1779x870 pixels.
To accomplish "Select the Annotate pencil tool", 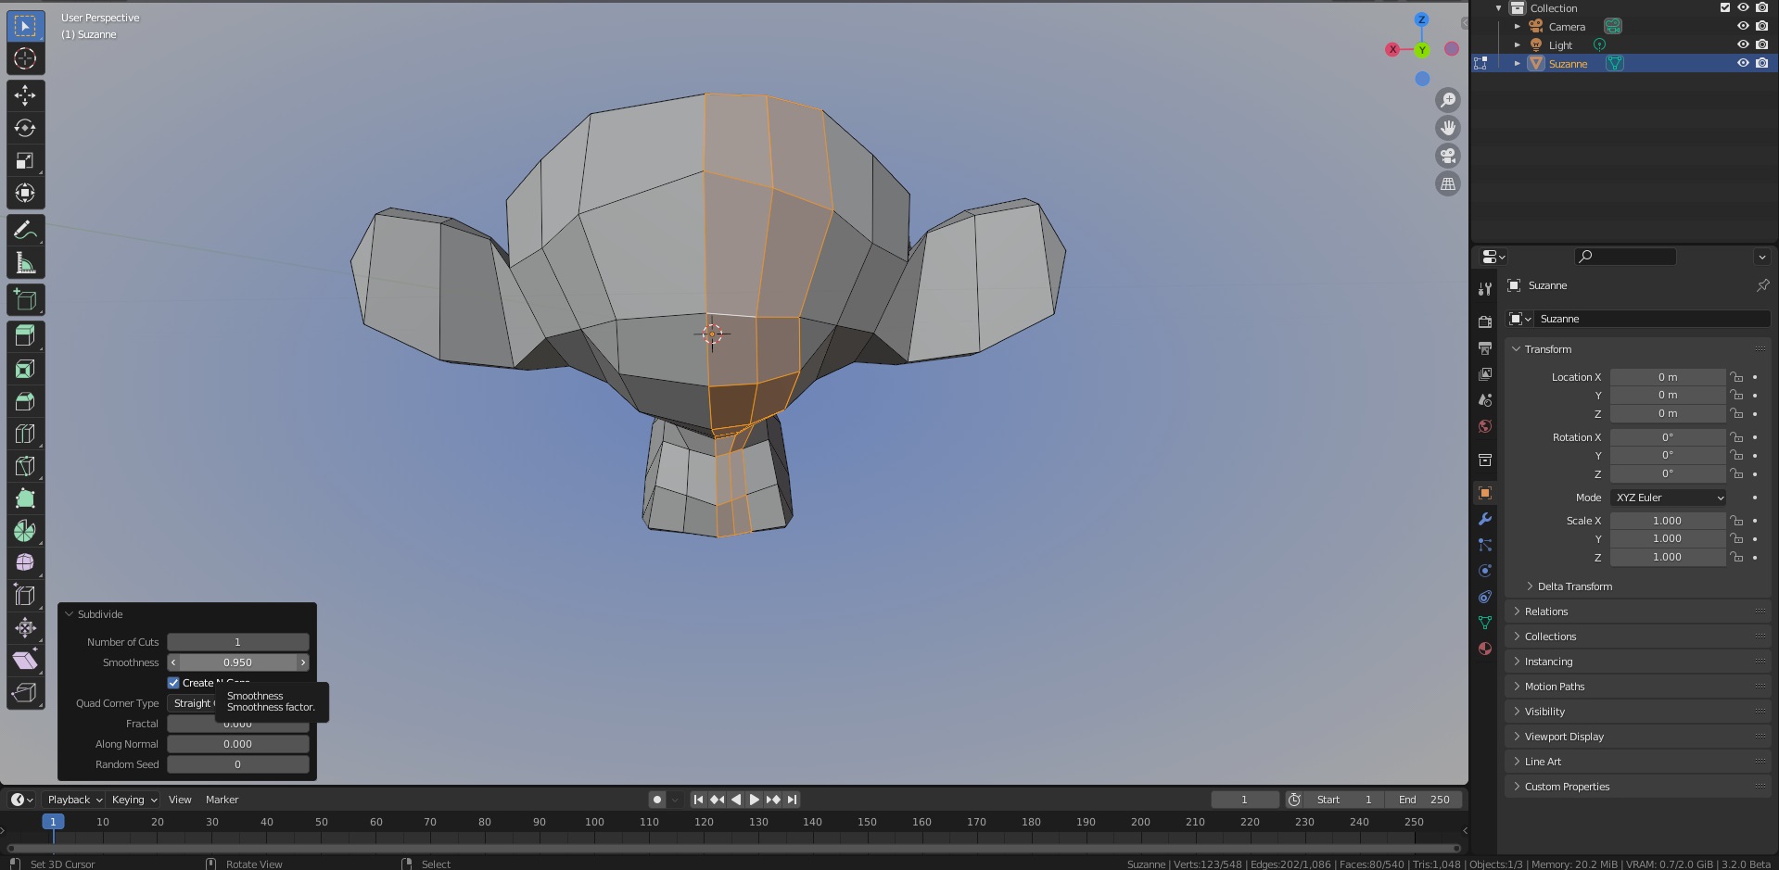I will 25,230.
